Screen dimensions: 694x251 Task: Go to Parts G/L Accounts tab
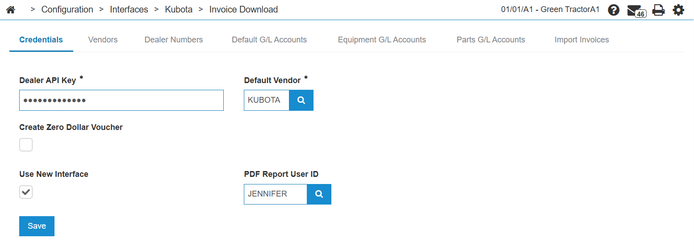click(491, 40)
